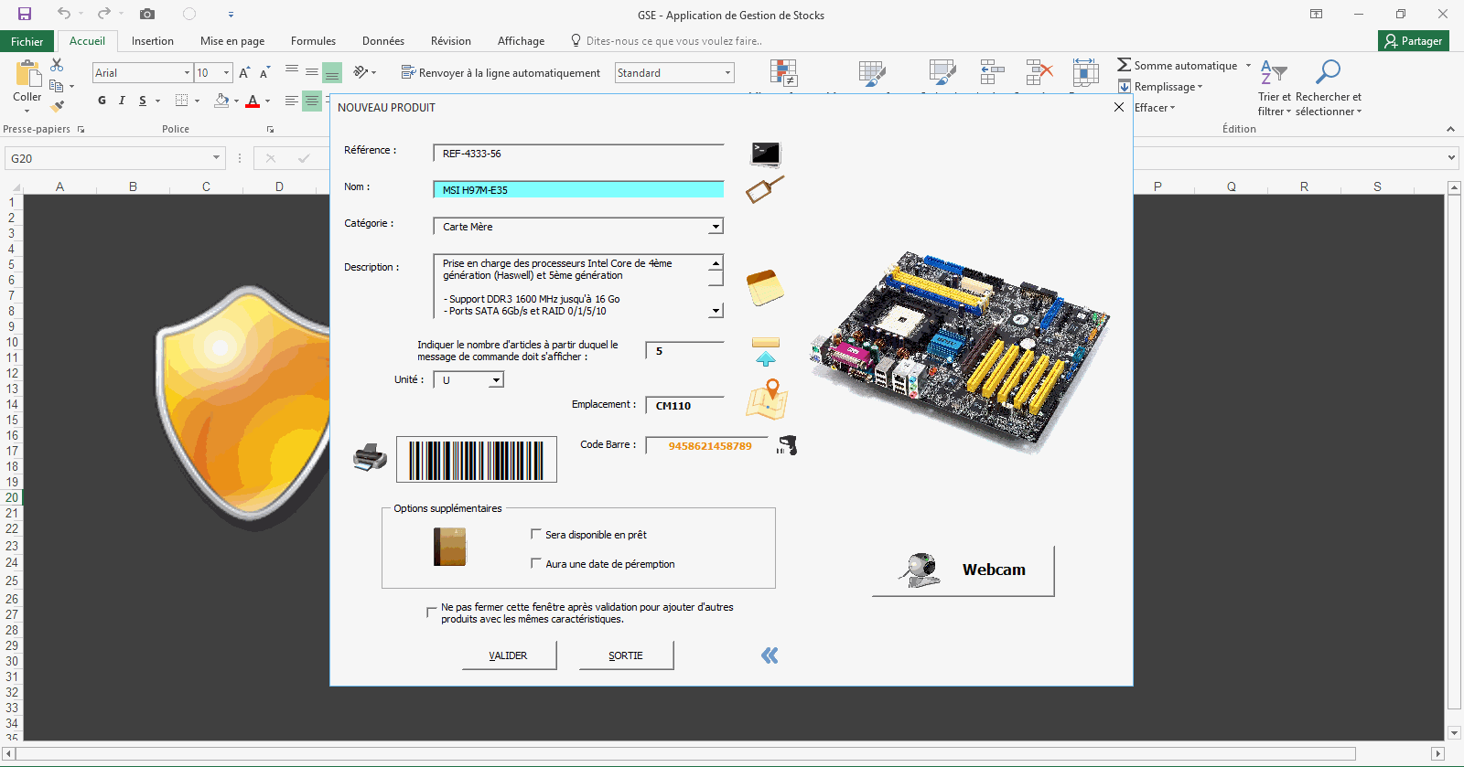Click the yellow sticky note icon
The image size is (1464, 767).
pyautogui.click(x=765, y=287)
